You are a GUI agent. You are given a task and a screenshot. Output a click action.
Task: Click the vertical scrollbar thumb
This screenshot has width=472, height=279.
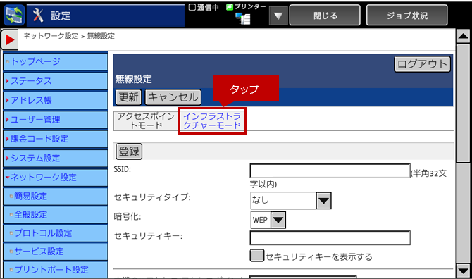[x=463, y=104]
